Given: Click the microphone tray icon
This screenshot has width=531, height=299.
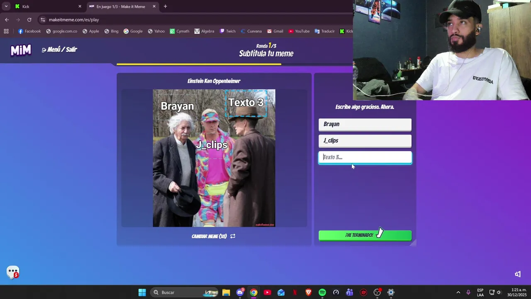Looking at the screenshot, I should [468, 292].
